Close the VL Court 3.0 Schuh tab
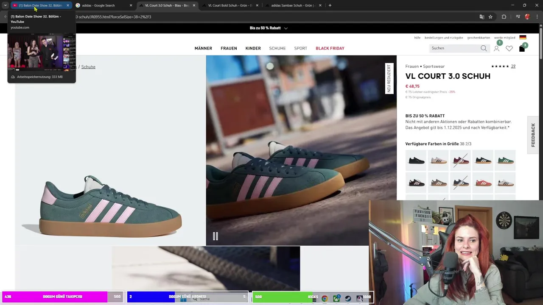 coord(194,6)
